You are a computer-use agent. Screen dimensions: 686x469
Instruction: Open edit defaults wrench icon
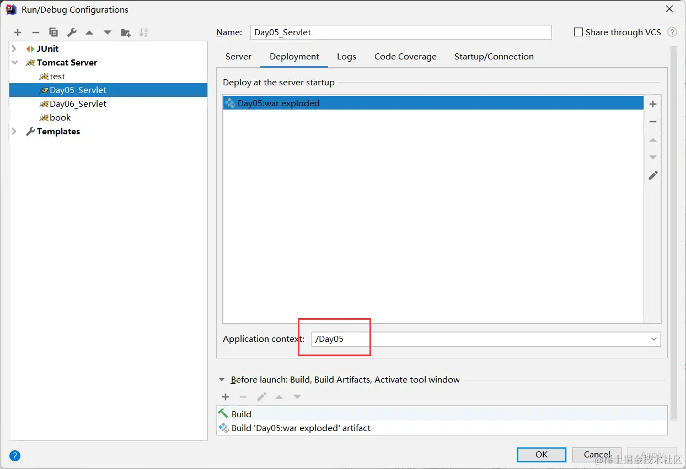72,32
